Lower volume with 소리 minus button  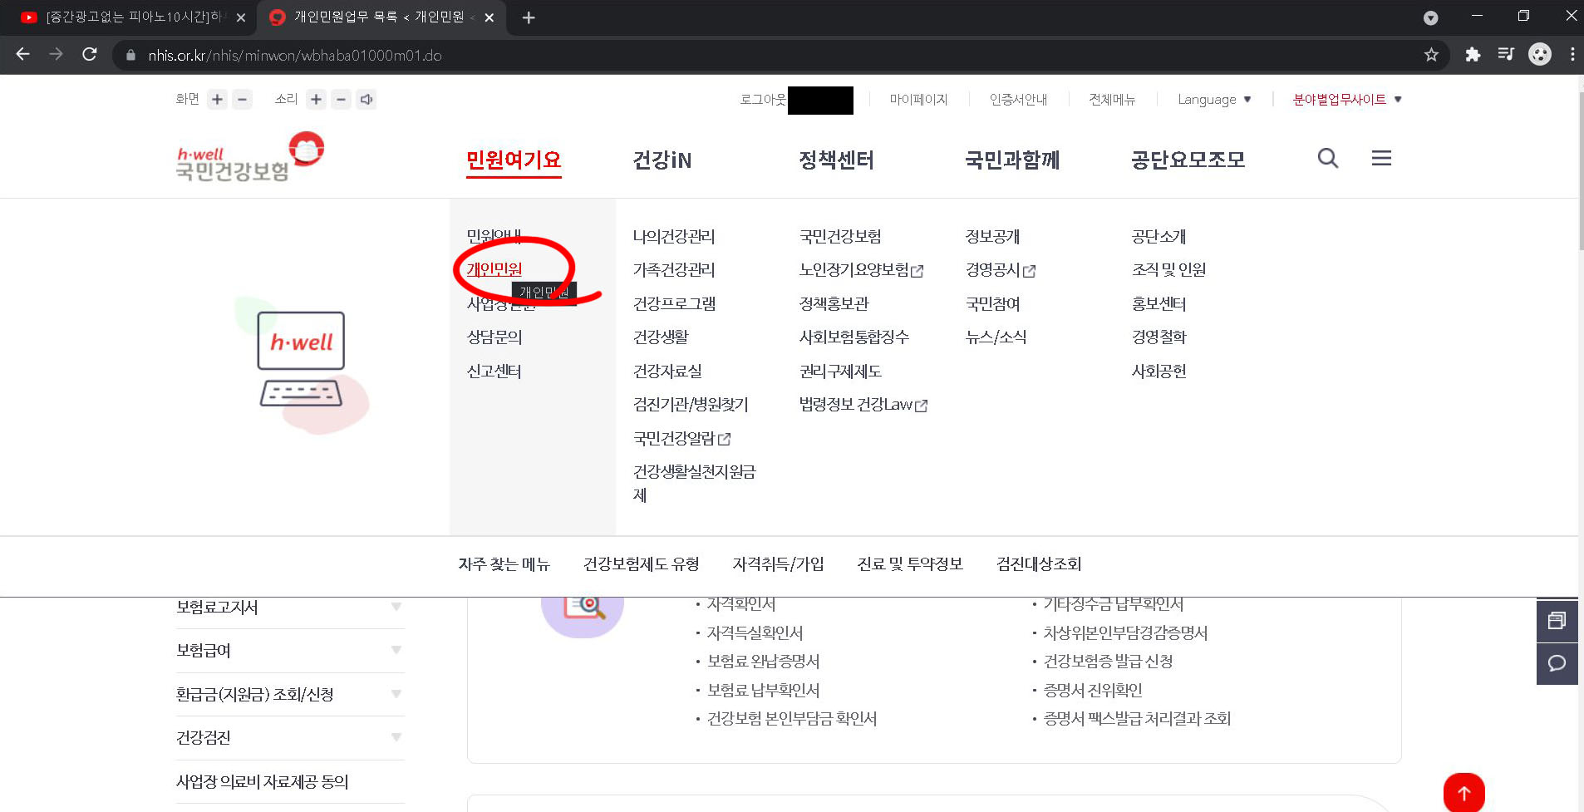(341, 100)
